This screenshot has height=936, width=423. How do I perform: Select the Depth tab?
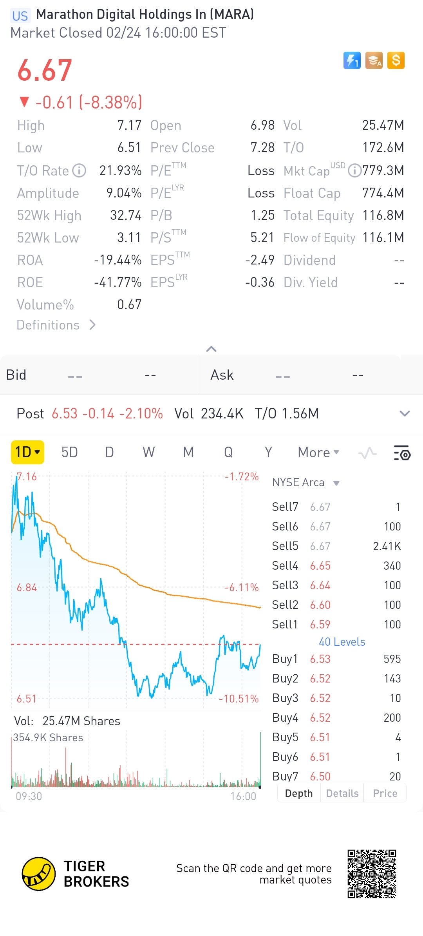coord(299,793)
